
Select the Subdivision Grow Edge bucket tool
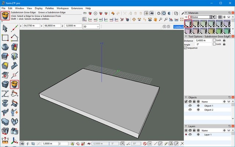(15, 85)
